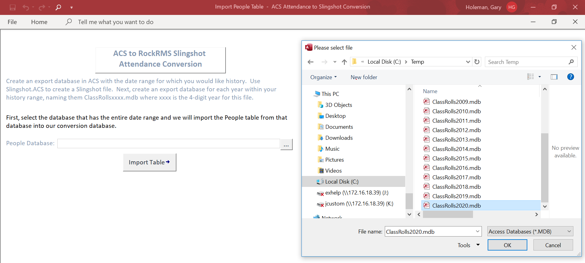Click the Search Temp box
The height and width of the screenshot is (263, 585).
[531, 62]
